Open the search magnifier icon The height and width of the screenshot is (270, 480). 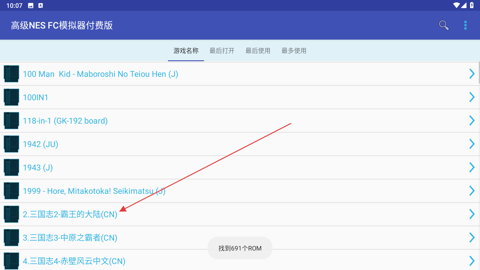coord(444,25)
